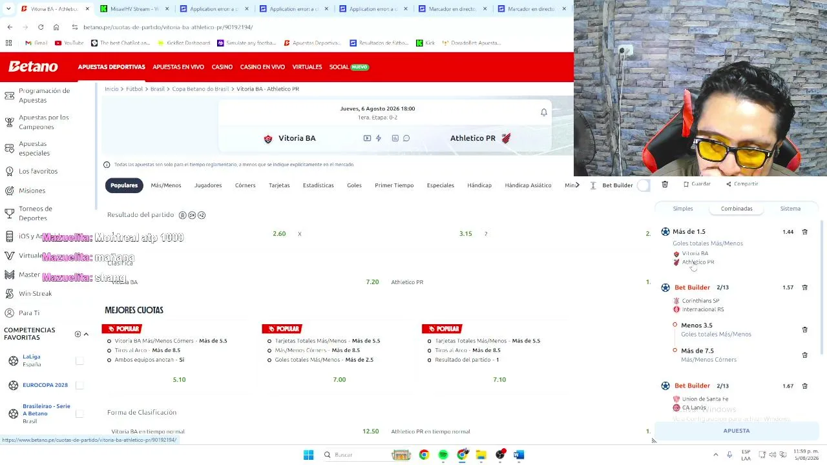
Task: Click the Torneos de Deportes trophy icon
Action: click(x=9, y=213)
